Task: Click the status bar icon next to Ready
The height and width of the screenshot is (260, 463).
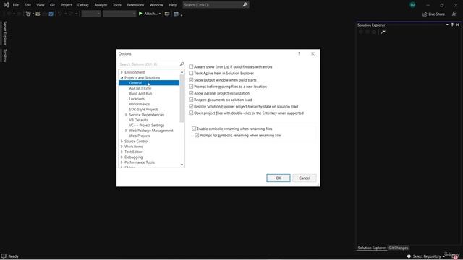Action: [4, 256]
